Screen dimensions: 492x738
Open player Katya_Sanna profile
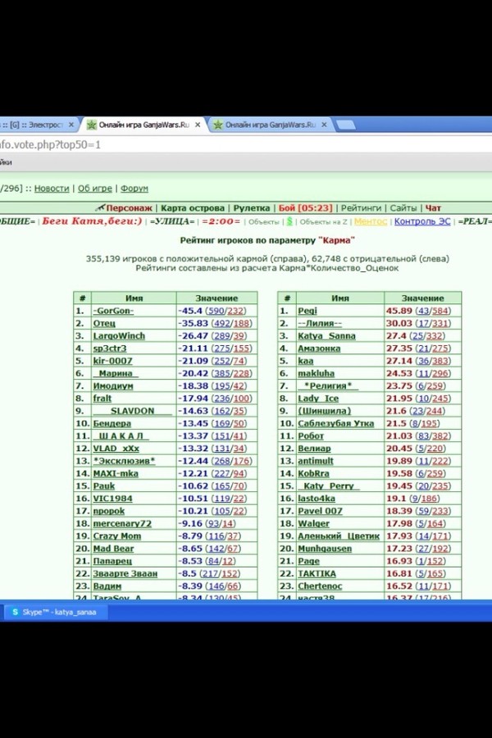pyautogui.click(x=326, y=335)
